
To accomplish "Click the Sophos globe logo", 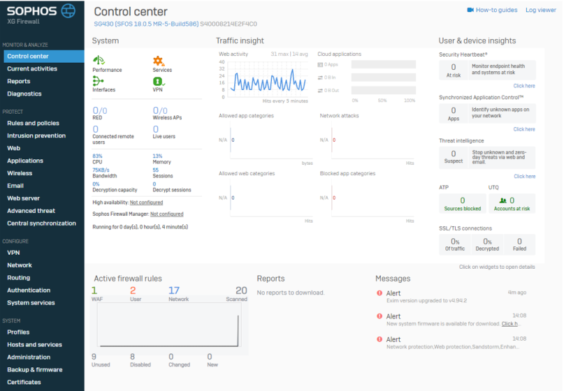I will pos(68,10).
